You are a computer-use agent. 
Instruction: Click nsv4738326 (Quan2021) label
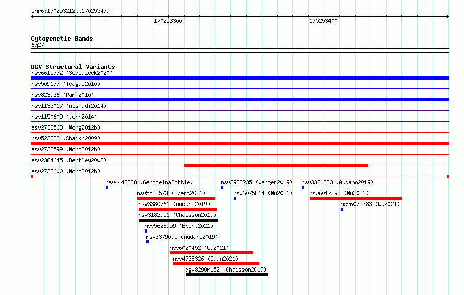coord(205,259)
